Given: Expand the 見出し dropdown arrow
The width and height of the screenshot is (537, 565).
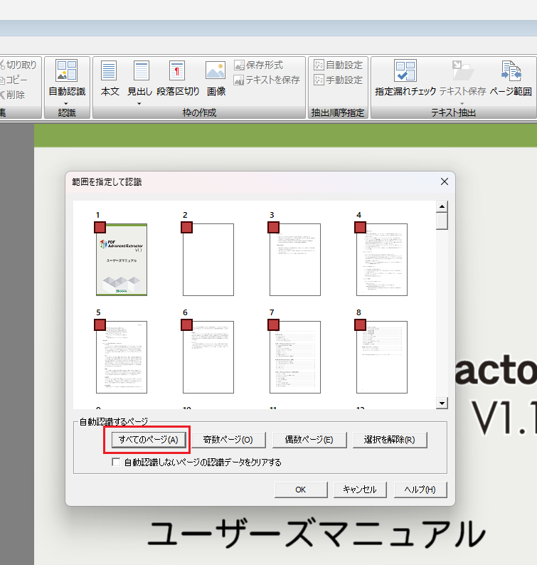Looking at the screenshot, I should (139, 103).
